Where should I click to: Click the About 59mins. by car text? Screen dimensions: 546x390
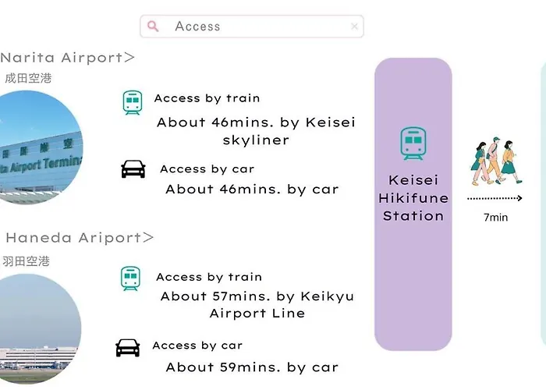click(x=252, y=367)
